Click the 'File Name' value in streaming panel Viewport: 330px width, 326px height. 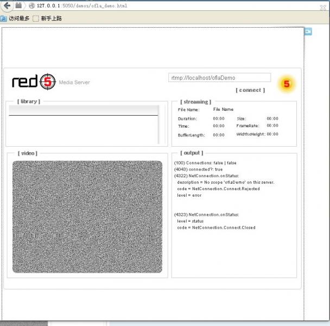point(223,109)
